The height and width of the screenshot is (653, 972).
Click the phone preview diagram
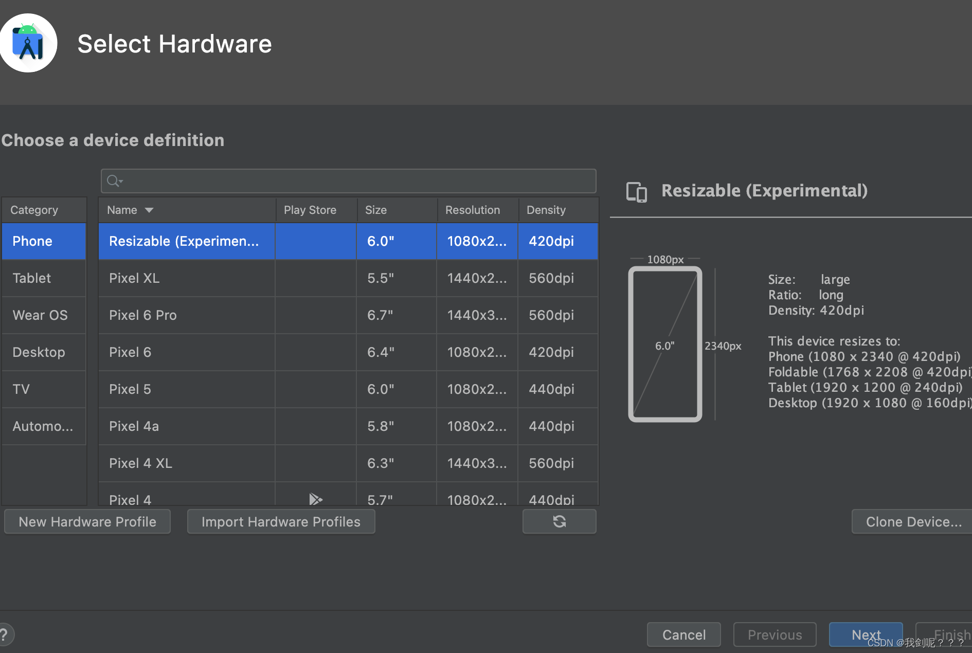pos(665,344)
